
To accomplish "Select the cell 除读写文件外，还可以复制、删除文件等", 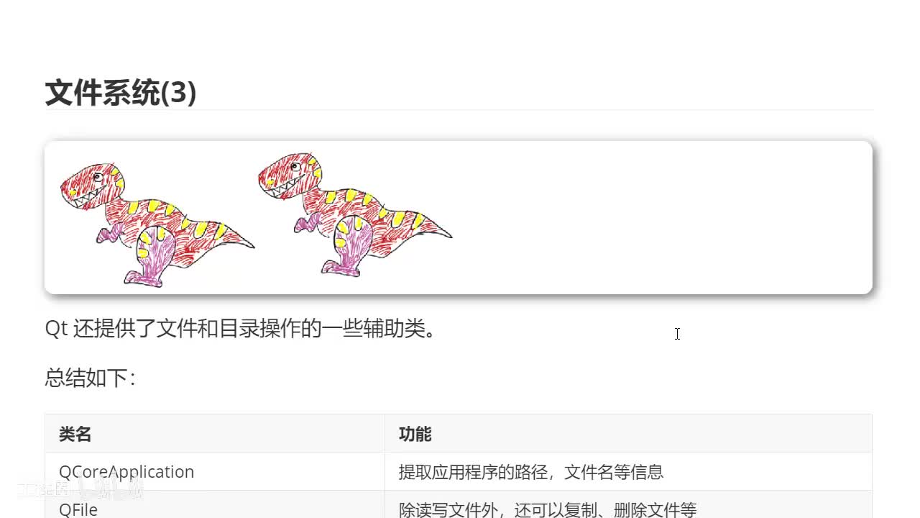I will coord(628,505).
